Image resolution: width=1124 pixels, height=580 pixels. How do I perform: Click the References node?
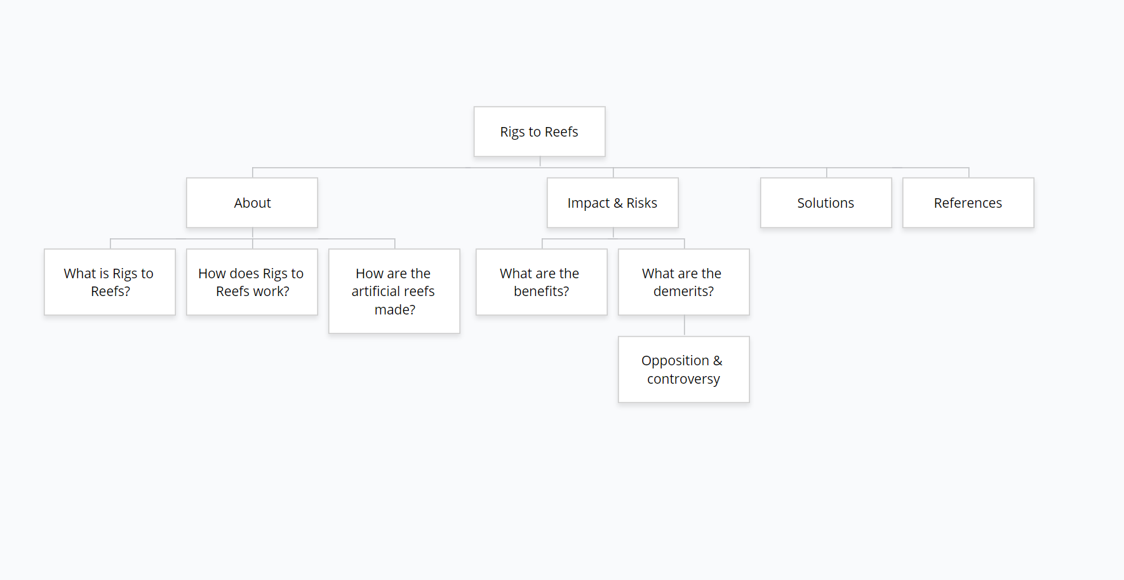tap(968, 203)
